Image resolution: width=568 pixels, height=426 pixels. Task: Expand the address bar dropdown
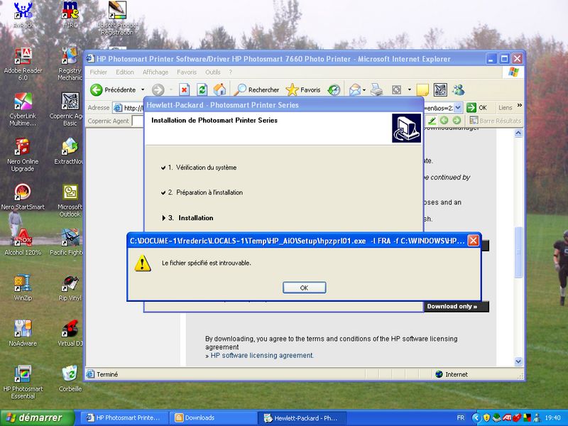click(458, 108)
